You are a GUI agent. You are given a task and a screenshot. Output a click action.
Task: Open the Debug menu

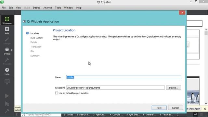pyautogui.click(x=37, y=8)
